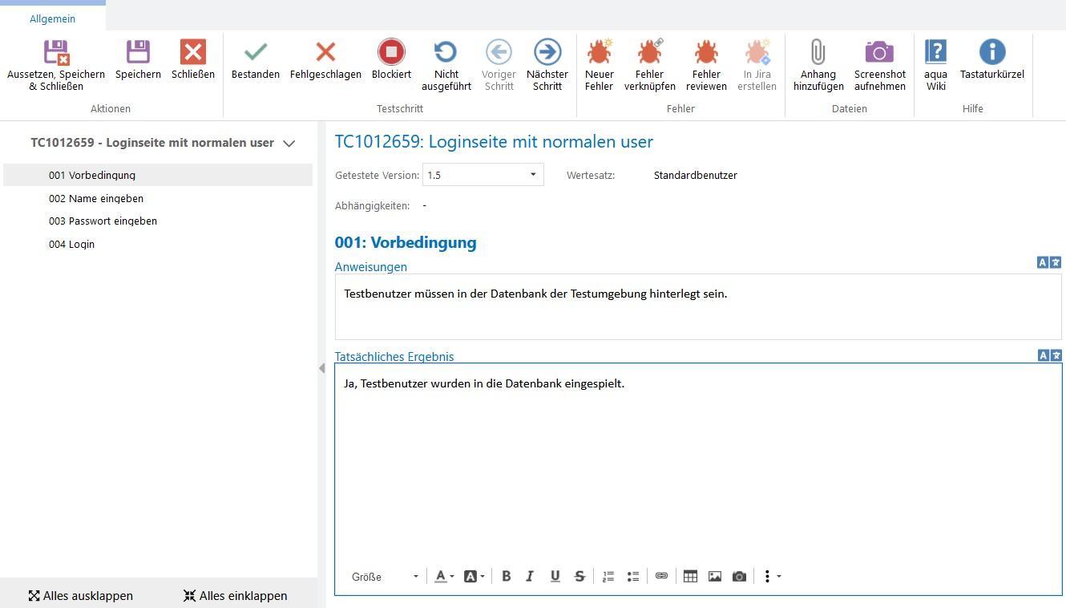Open the Größe font size dropdown

click(385, 576)
